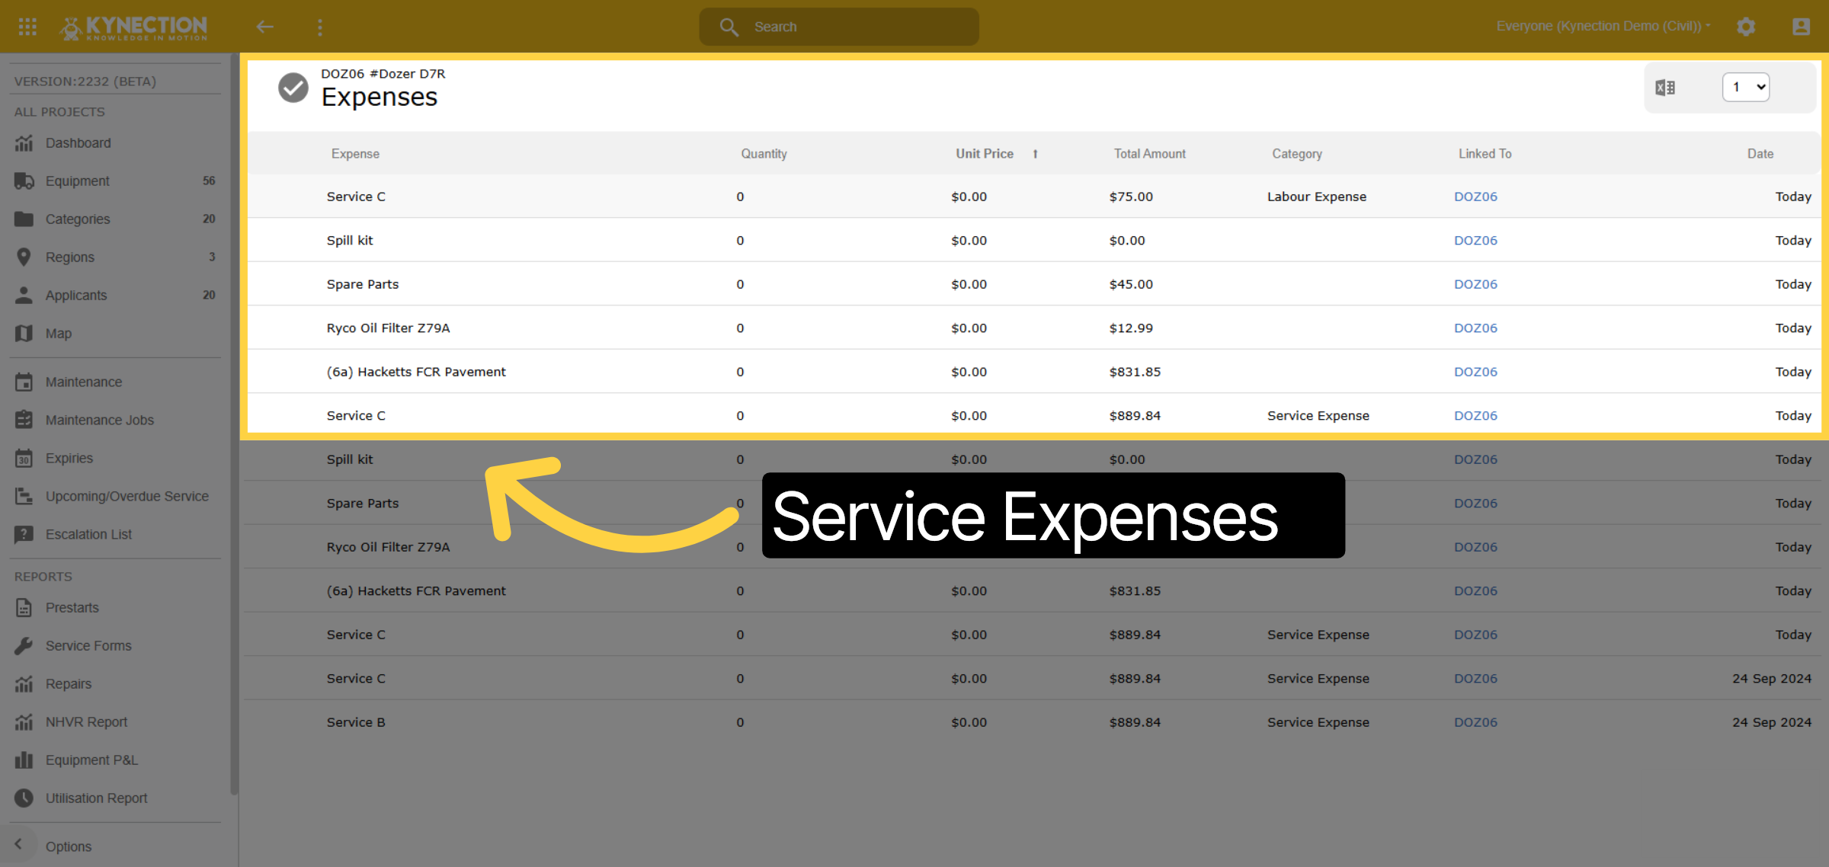The height and width of the screenshot is (867, 1829).
Task: Click the Total Amount column header
Action: [x=1149, y=154]
